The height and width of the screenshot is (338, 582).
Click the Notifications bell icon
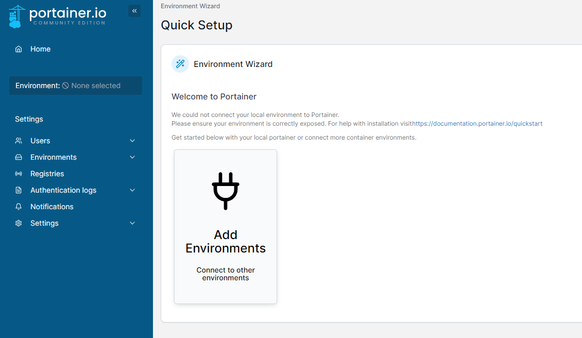(19, 207)
